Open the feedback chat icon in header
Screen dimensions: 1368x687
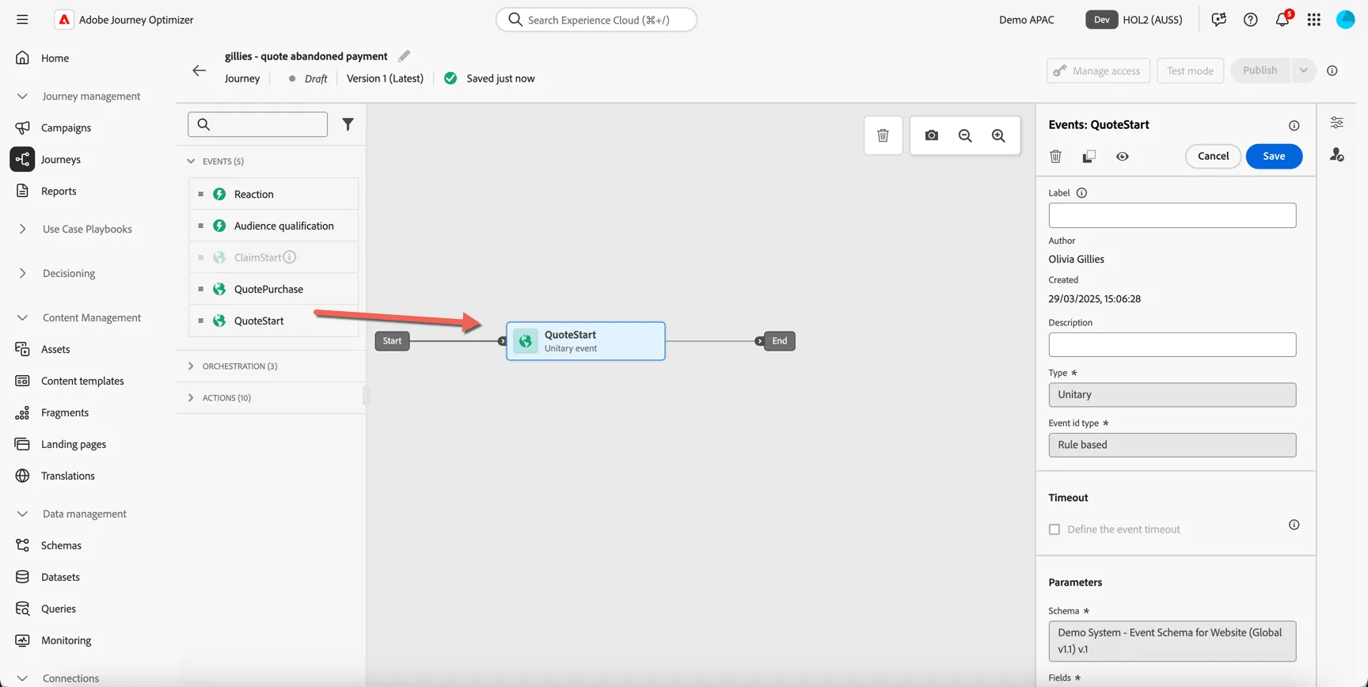coord(1219,20)
